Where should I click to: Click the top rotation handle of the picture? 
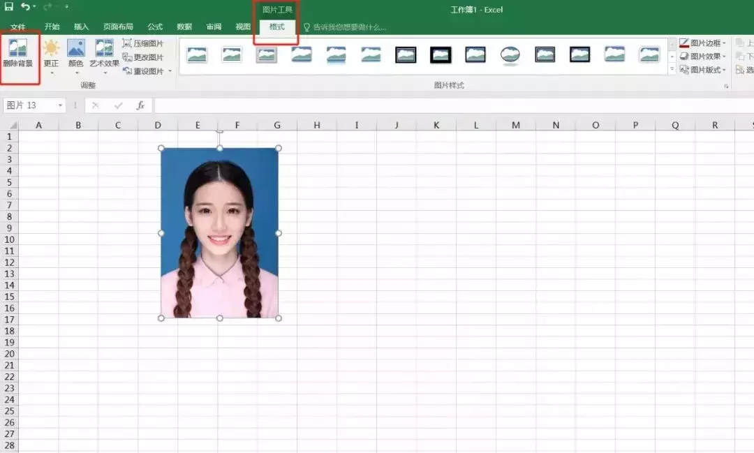click(220, 131)
